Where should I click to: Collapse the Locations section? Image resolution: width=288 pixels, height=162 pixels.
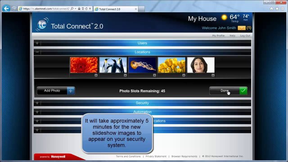pos(37,52)
